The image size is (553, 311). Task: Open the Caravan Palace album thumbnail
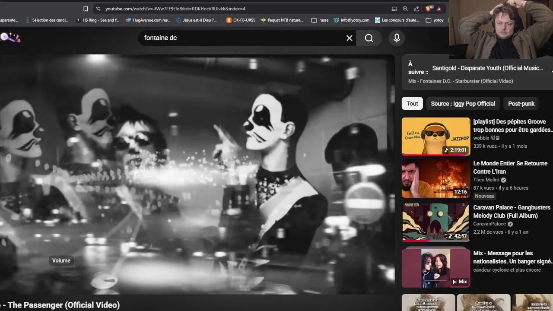[x=436, y=222]
